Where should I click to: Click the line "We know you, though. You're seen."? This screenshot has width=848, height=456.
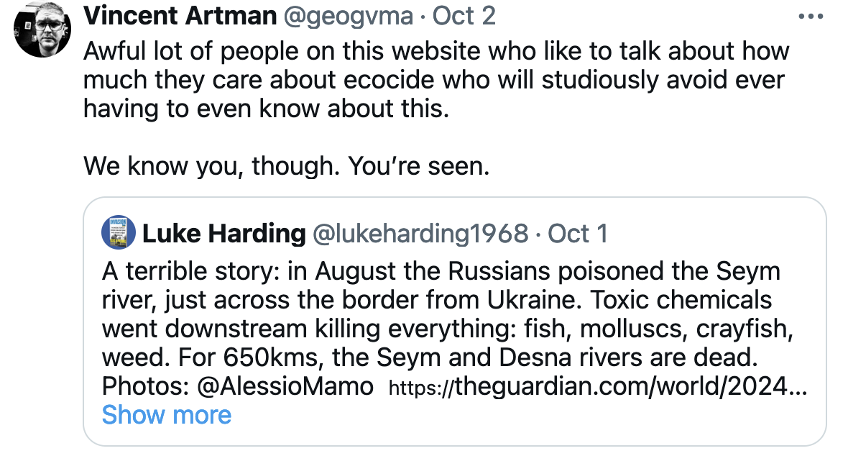tap(287, 166)
